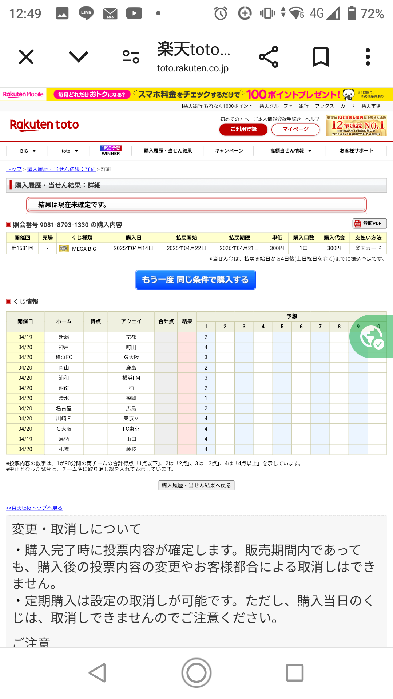
Task: Tap Android recent apps button
Action: [x=295, y=673]
